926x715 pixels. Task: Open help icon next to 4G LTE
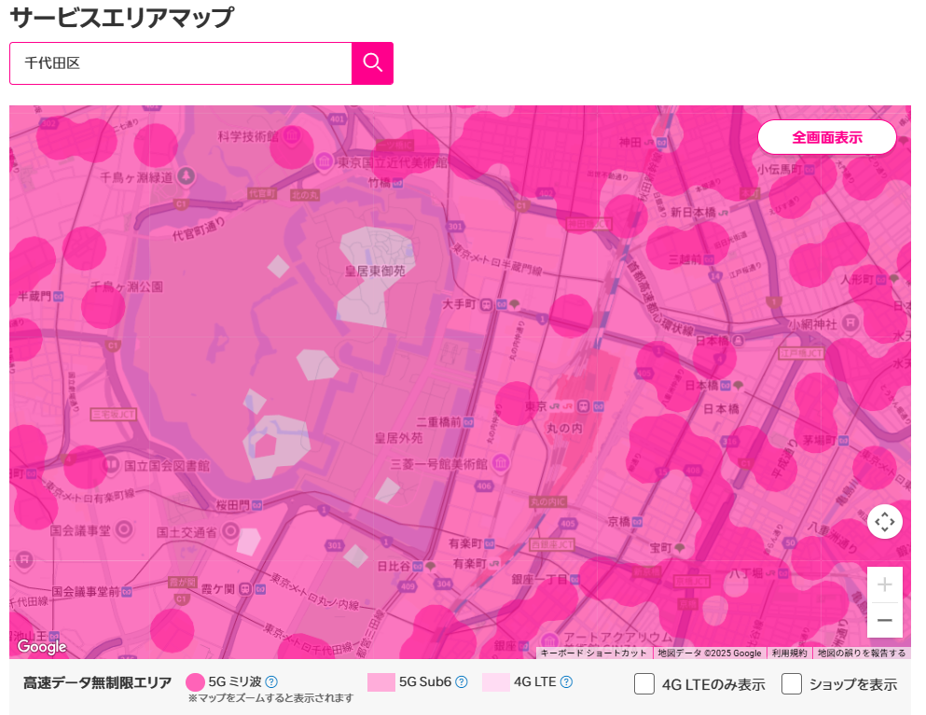click(566, 682)
